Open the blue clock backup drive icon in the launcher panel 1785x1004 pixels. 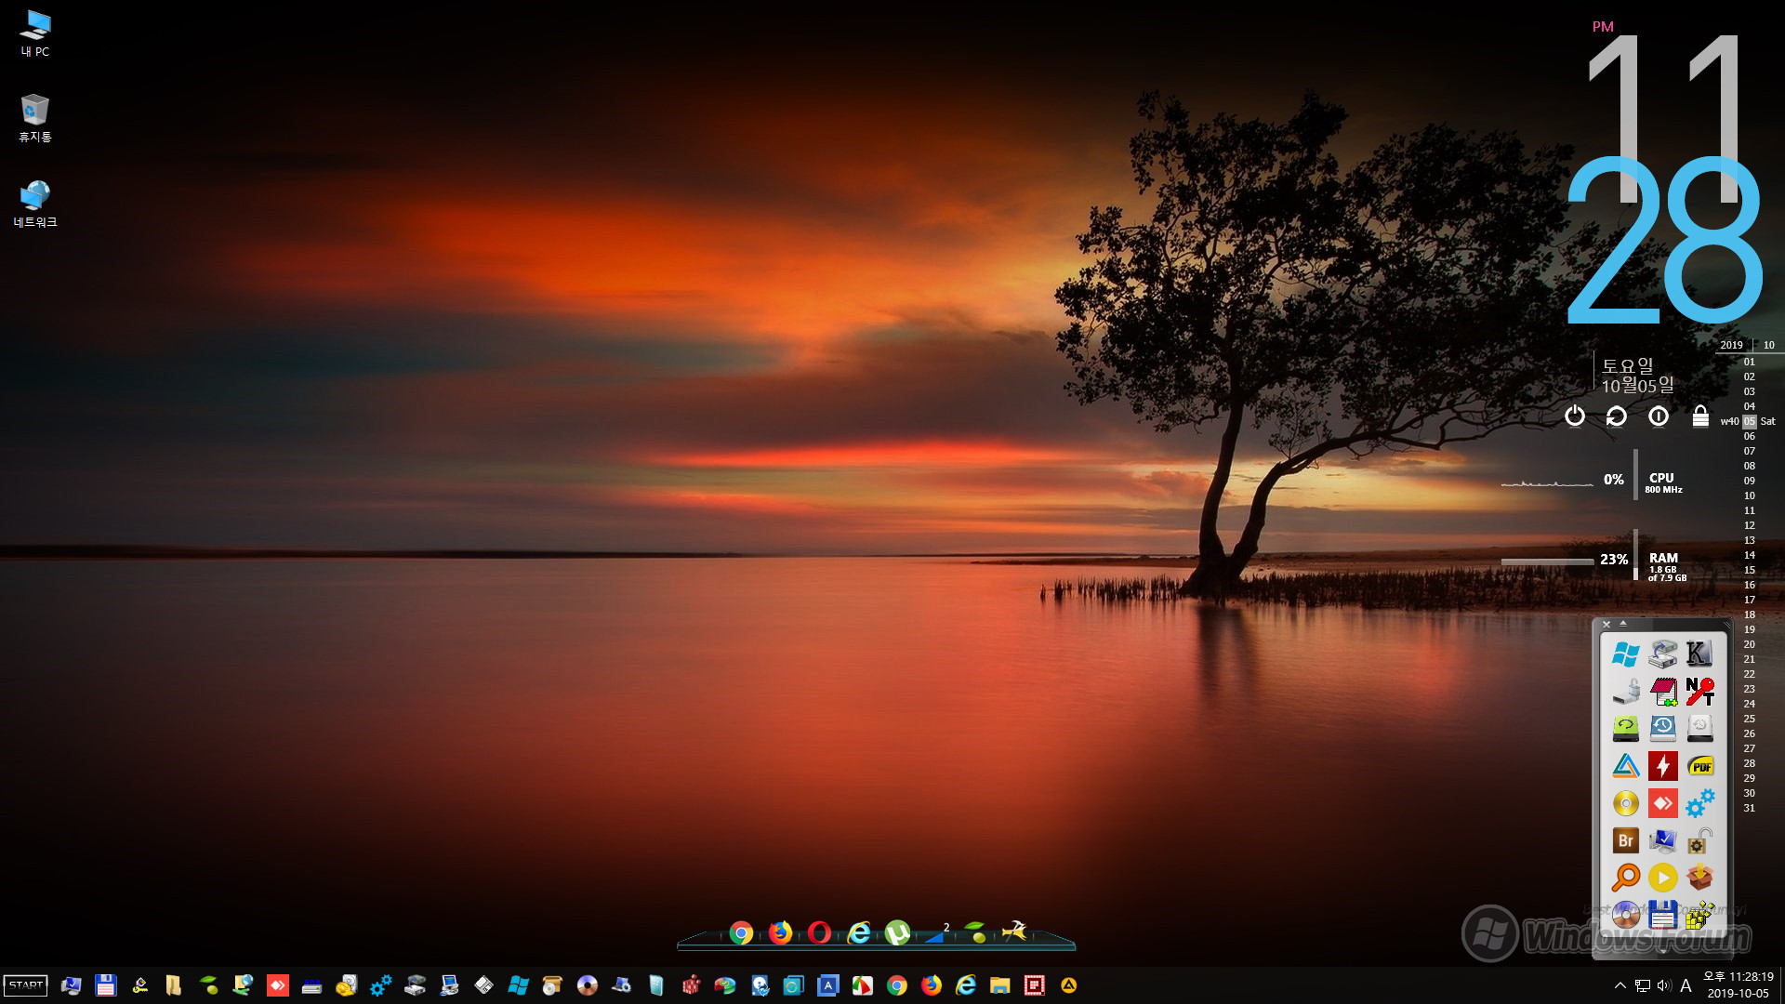pos(1662,728)
